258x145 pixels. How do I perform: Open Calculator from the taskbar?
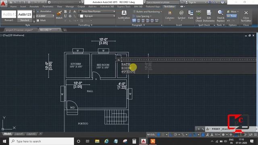[134, 141]
